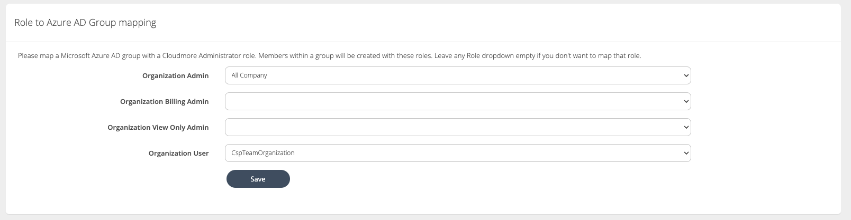Viewport: 851px width, 220px height.
Task: Click the divider line under the heading
Action: [x=423, y=42]
